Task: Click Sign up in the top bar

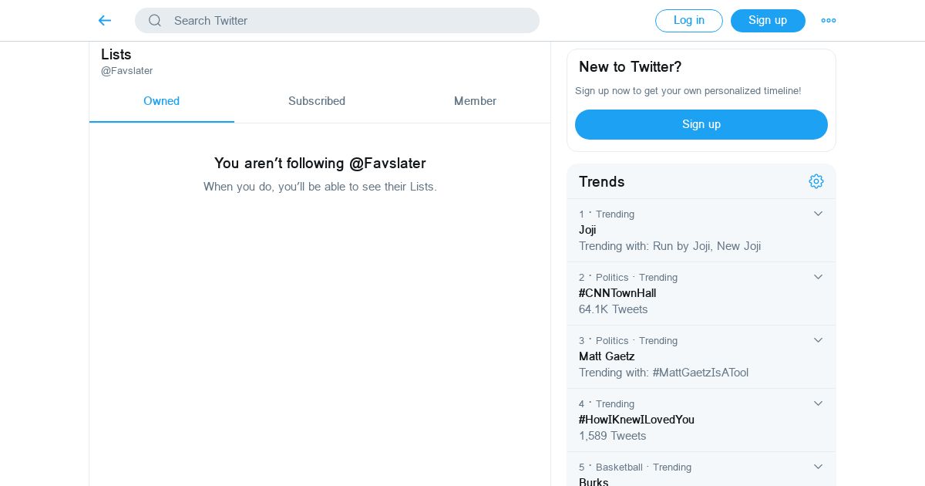Action: coord(768,21)
